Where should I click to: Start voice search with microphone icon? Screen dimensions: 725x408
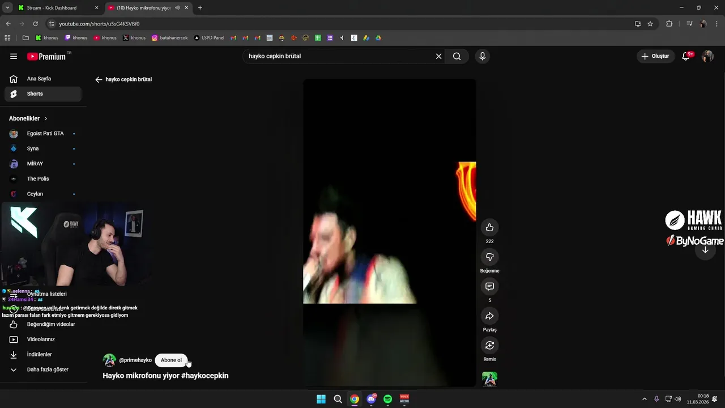point(483,56)
